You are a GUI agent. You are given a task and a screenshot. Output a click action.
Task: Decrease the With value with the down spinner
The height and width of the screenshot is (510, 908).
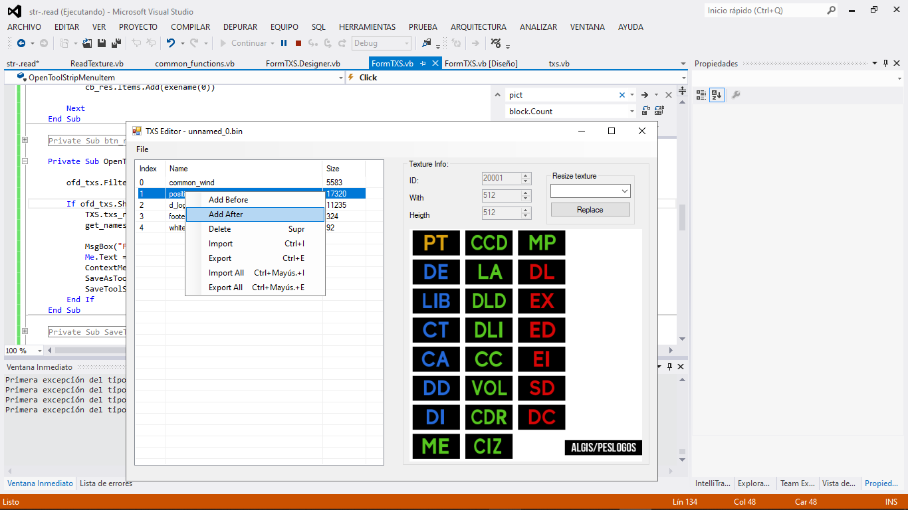point(525,198)
